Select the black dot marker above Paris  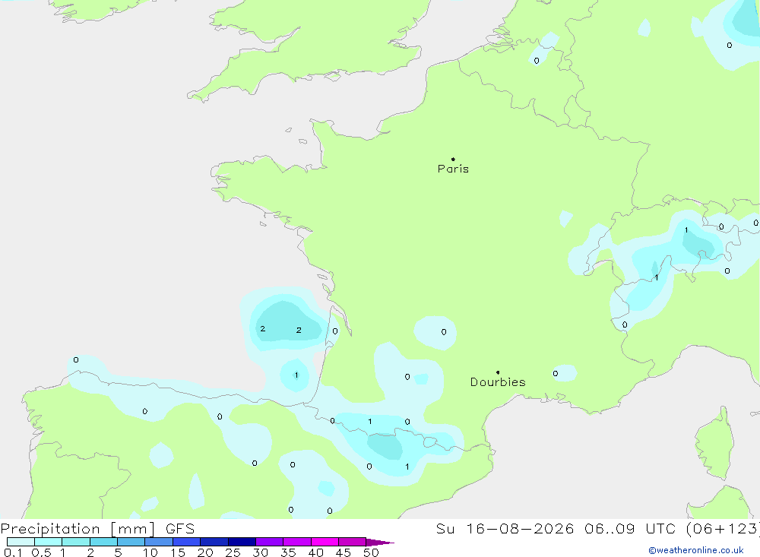(453, 159)
